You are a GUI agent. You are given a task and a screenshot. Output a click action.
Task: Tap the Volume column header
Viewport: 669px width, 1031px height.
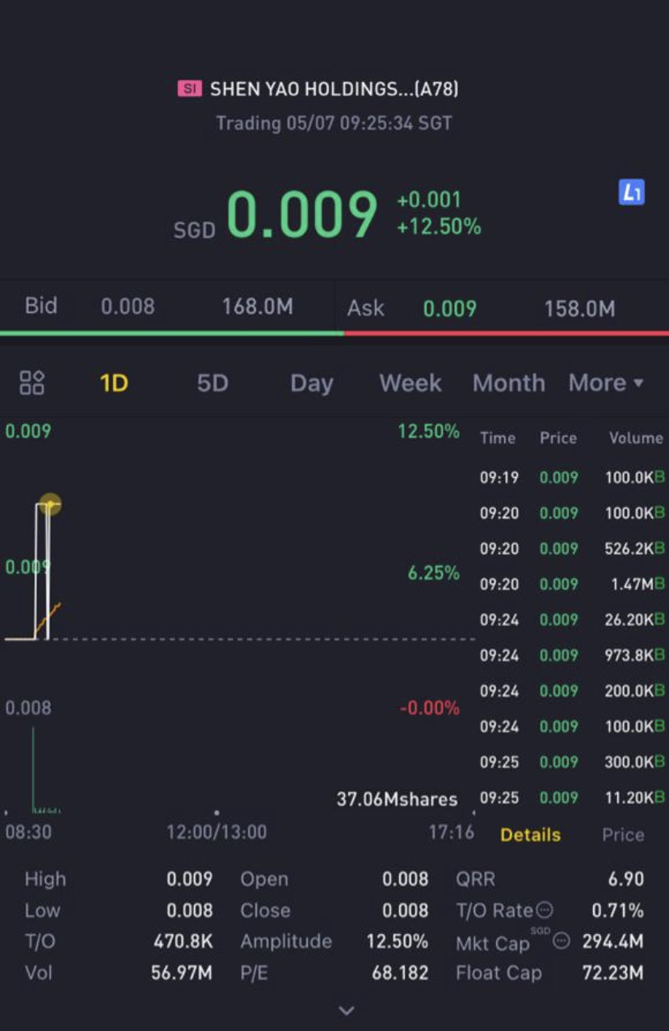(x=636, y=437)
